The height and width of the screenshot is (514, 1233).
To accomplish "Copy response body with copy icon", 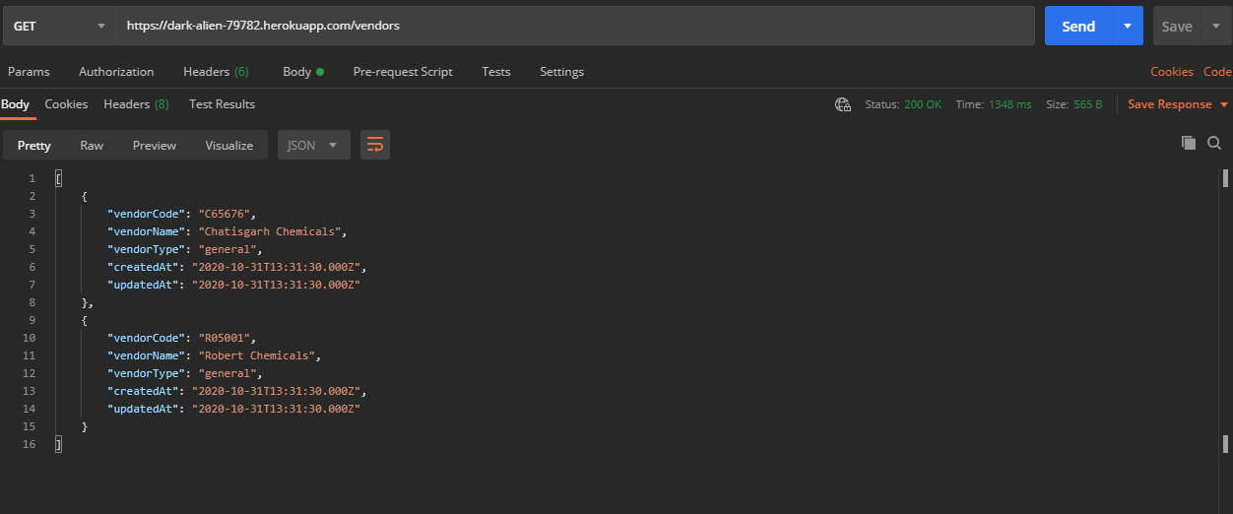I will click(1189, 144).
